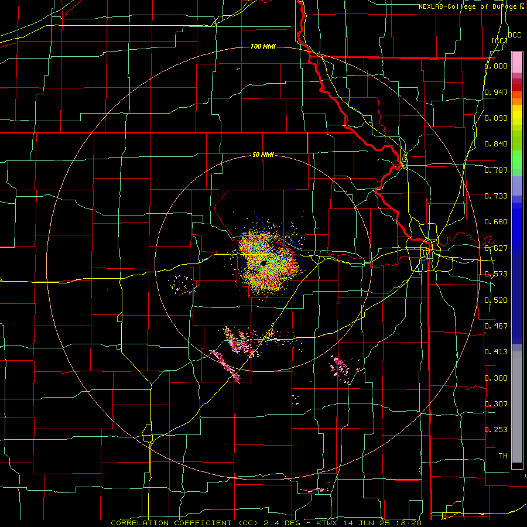Viewport: 527px width, 527px height.
Task: Click the DCC label above the legend
Action: click(515, 35)
